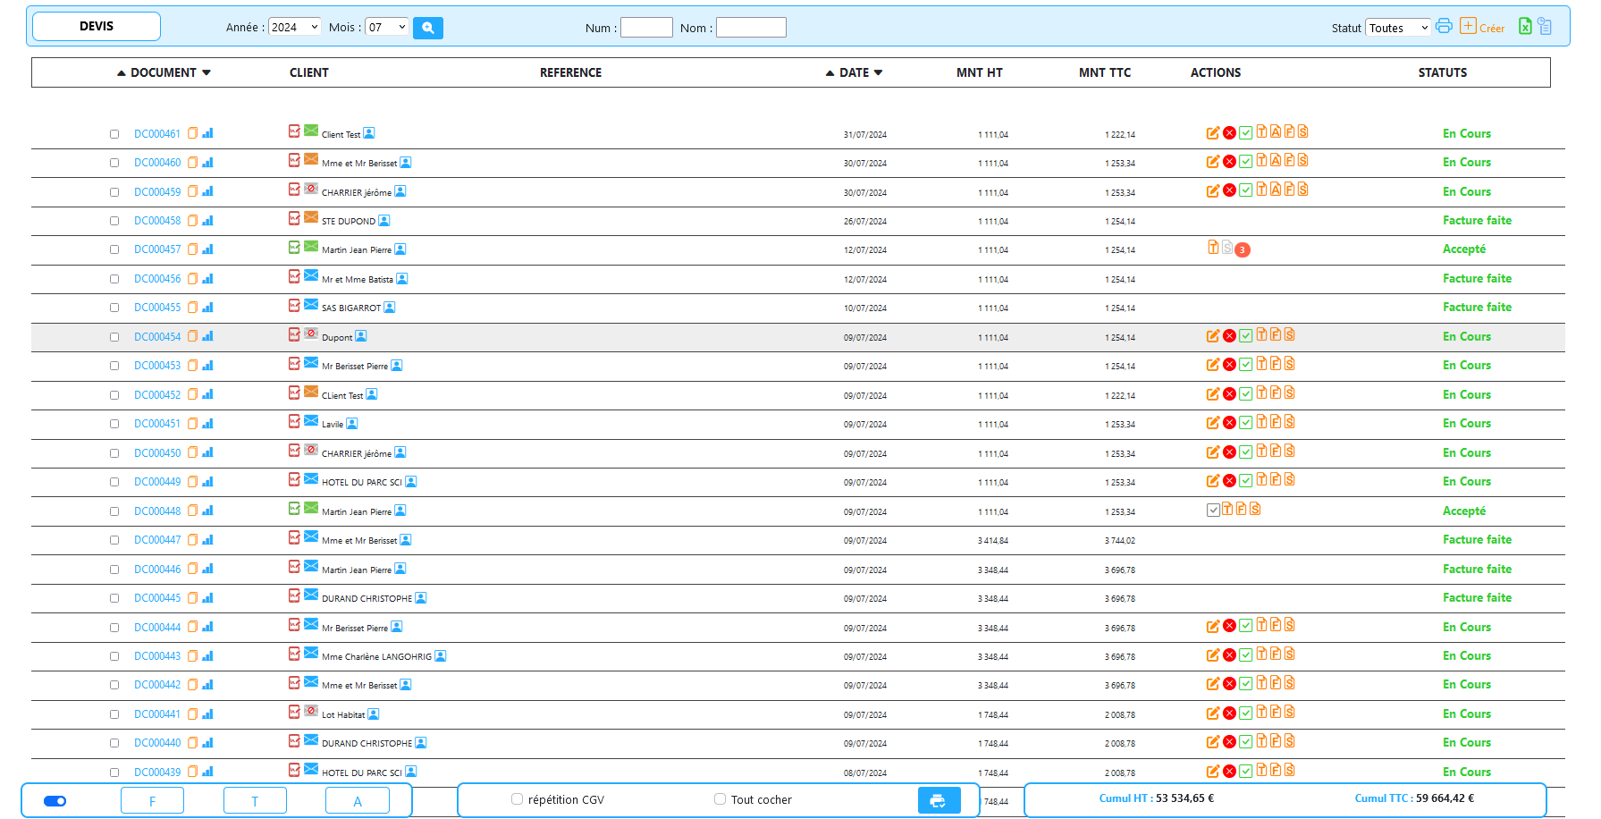1601x819 pixels.
Task: Open quote link DC000461
Action: click(x=157, y=134)
